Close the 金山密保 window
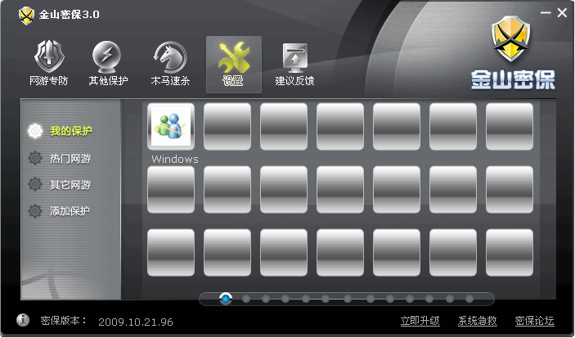This screenshot has height=338, width=575. click(x=562, y=13)
